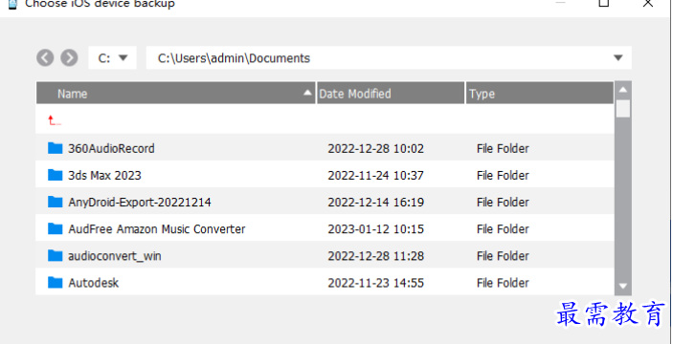The width and height of the screenshot is (673, 344).
Task: Maximize the Choose iOS device backup window
Action: click(x=603, y=3)
